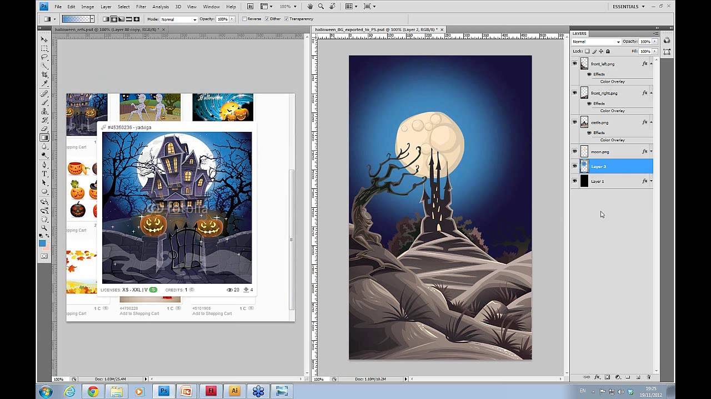Choose the Linear Gradient style
Viewport: 711px width, 399px height.
click(107, 19)
